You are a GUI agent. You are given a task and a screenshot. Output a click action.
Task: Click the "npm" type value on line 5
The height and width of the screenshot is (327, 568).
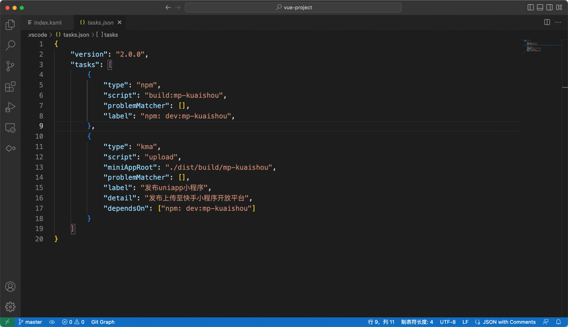[x=147, y=85]
